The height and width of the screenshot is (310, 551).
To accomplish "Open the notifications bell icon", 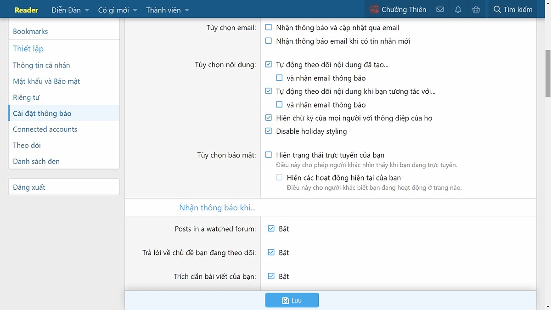I will [458, 10].
